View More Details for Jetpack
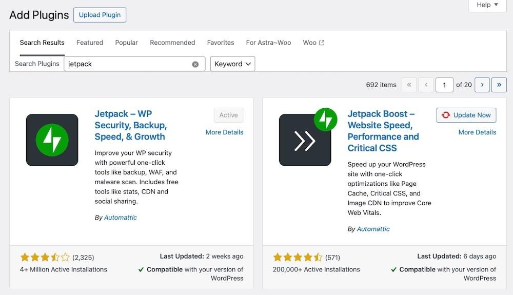The image size is (513, 295). click(x=225, y=132)
